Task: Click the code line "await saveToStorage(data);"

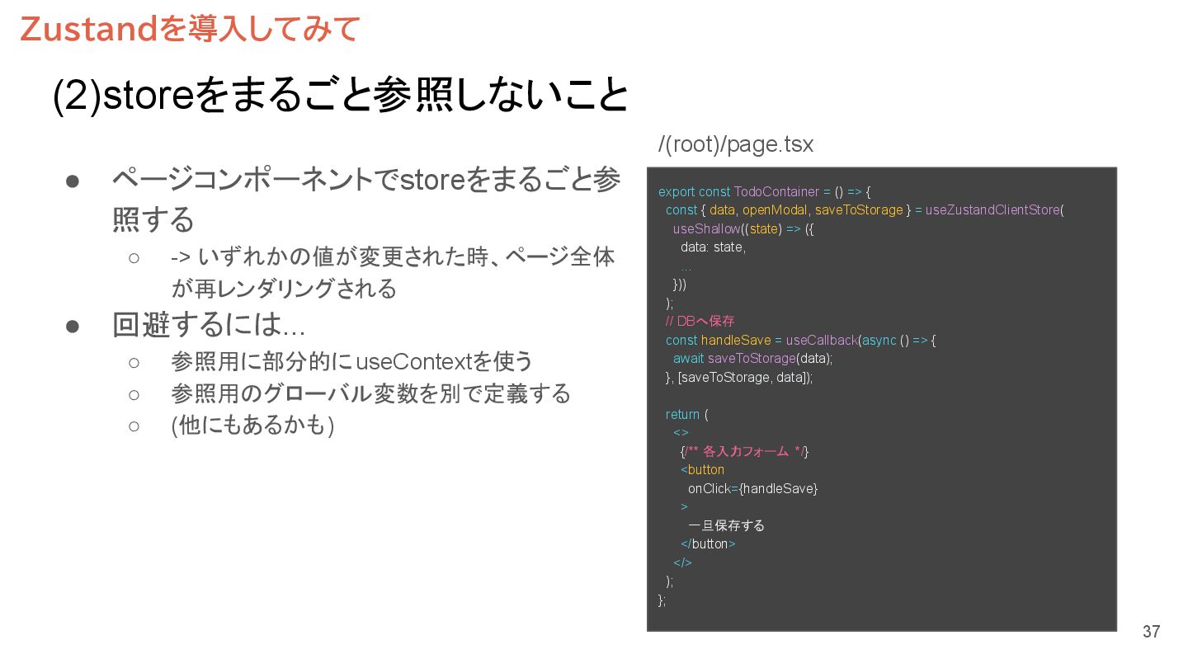Action: pyautogui.click(x=752, y=358)
